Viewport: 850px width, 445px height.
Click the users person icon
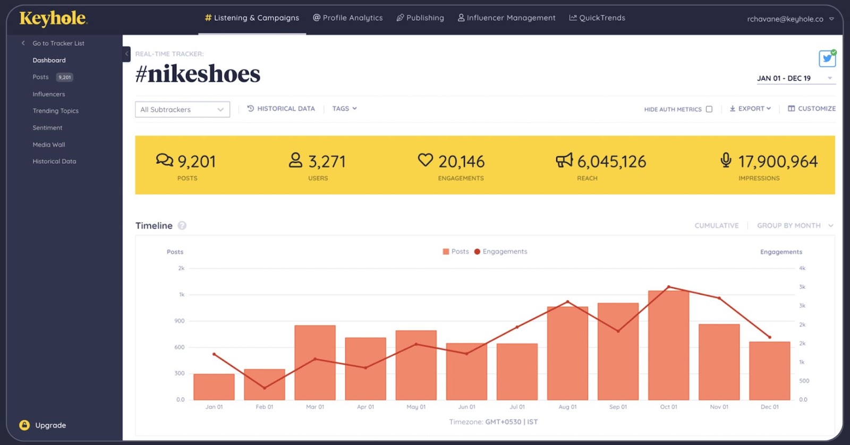[295, 160]
